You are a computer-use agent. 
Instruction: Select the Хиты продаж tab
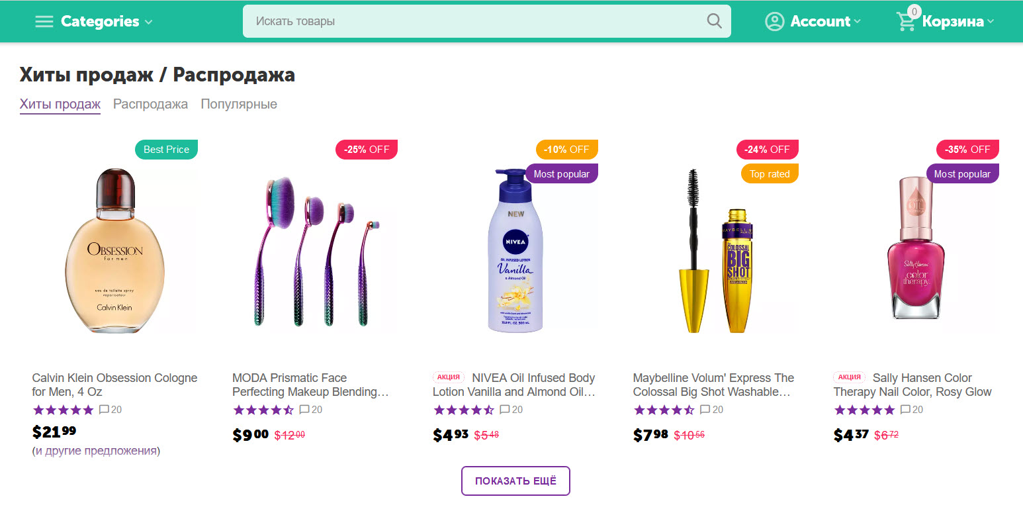60,104
